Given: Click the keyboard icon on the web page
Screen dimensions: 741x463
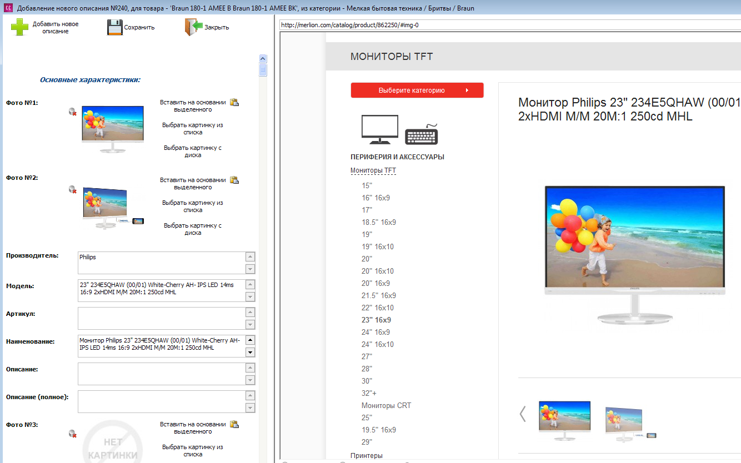Looking at the screenshot, I should click(x=422, y=135).
